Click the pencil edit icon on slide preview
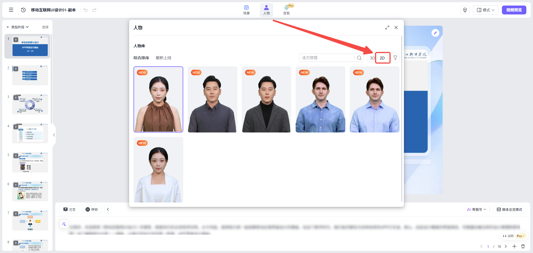533x253 pixels. pyautogui.click(x=435, y=32)
